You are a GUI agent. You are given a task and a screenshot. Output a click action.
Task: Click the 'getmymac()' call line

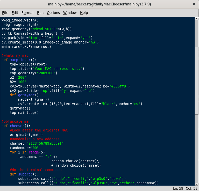[20, 108]
